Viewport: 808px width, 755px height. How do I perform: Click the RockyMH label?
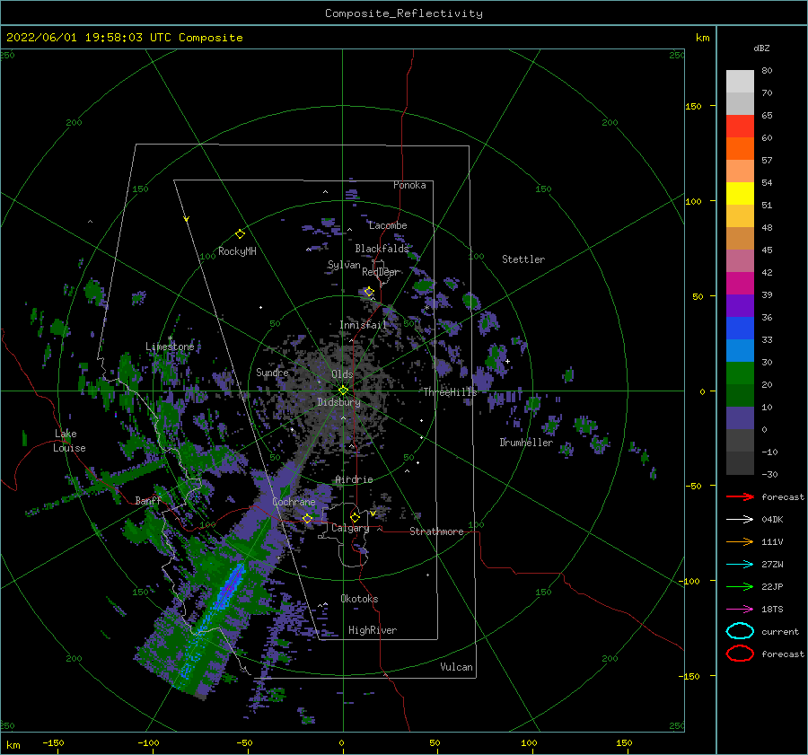237,251
